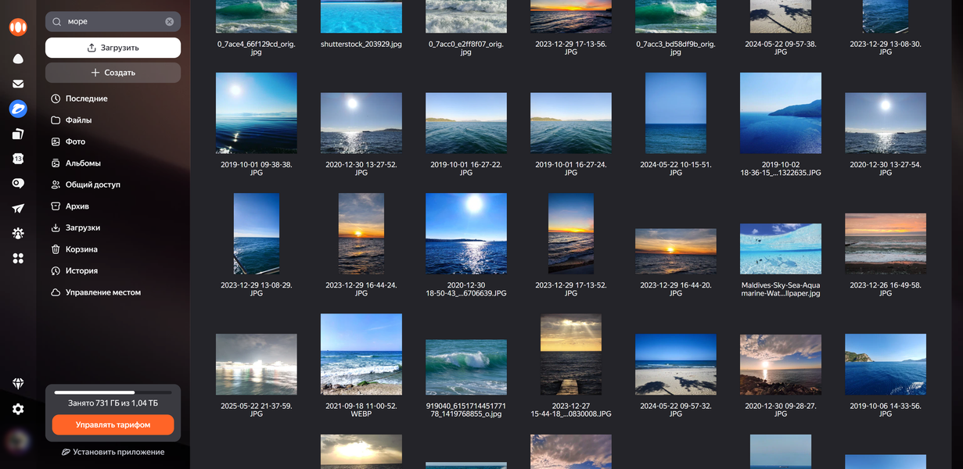Click file name 2024-05-22 09-57-38.JPG
Screen dimensions: 963x469
780,48
